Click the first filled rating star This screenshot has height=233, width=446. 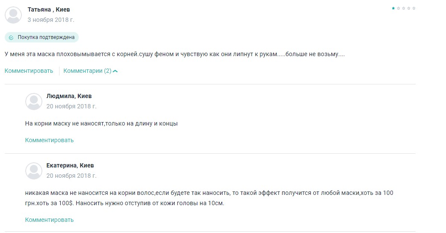point(393,8)
